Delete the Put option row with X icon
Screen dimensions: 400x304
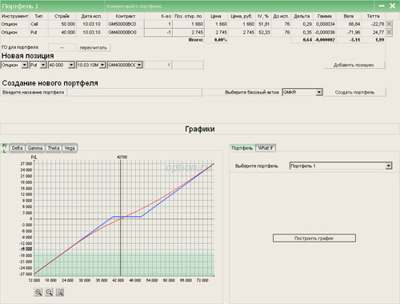coord(389,32)
